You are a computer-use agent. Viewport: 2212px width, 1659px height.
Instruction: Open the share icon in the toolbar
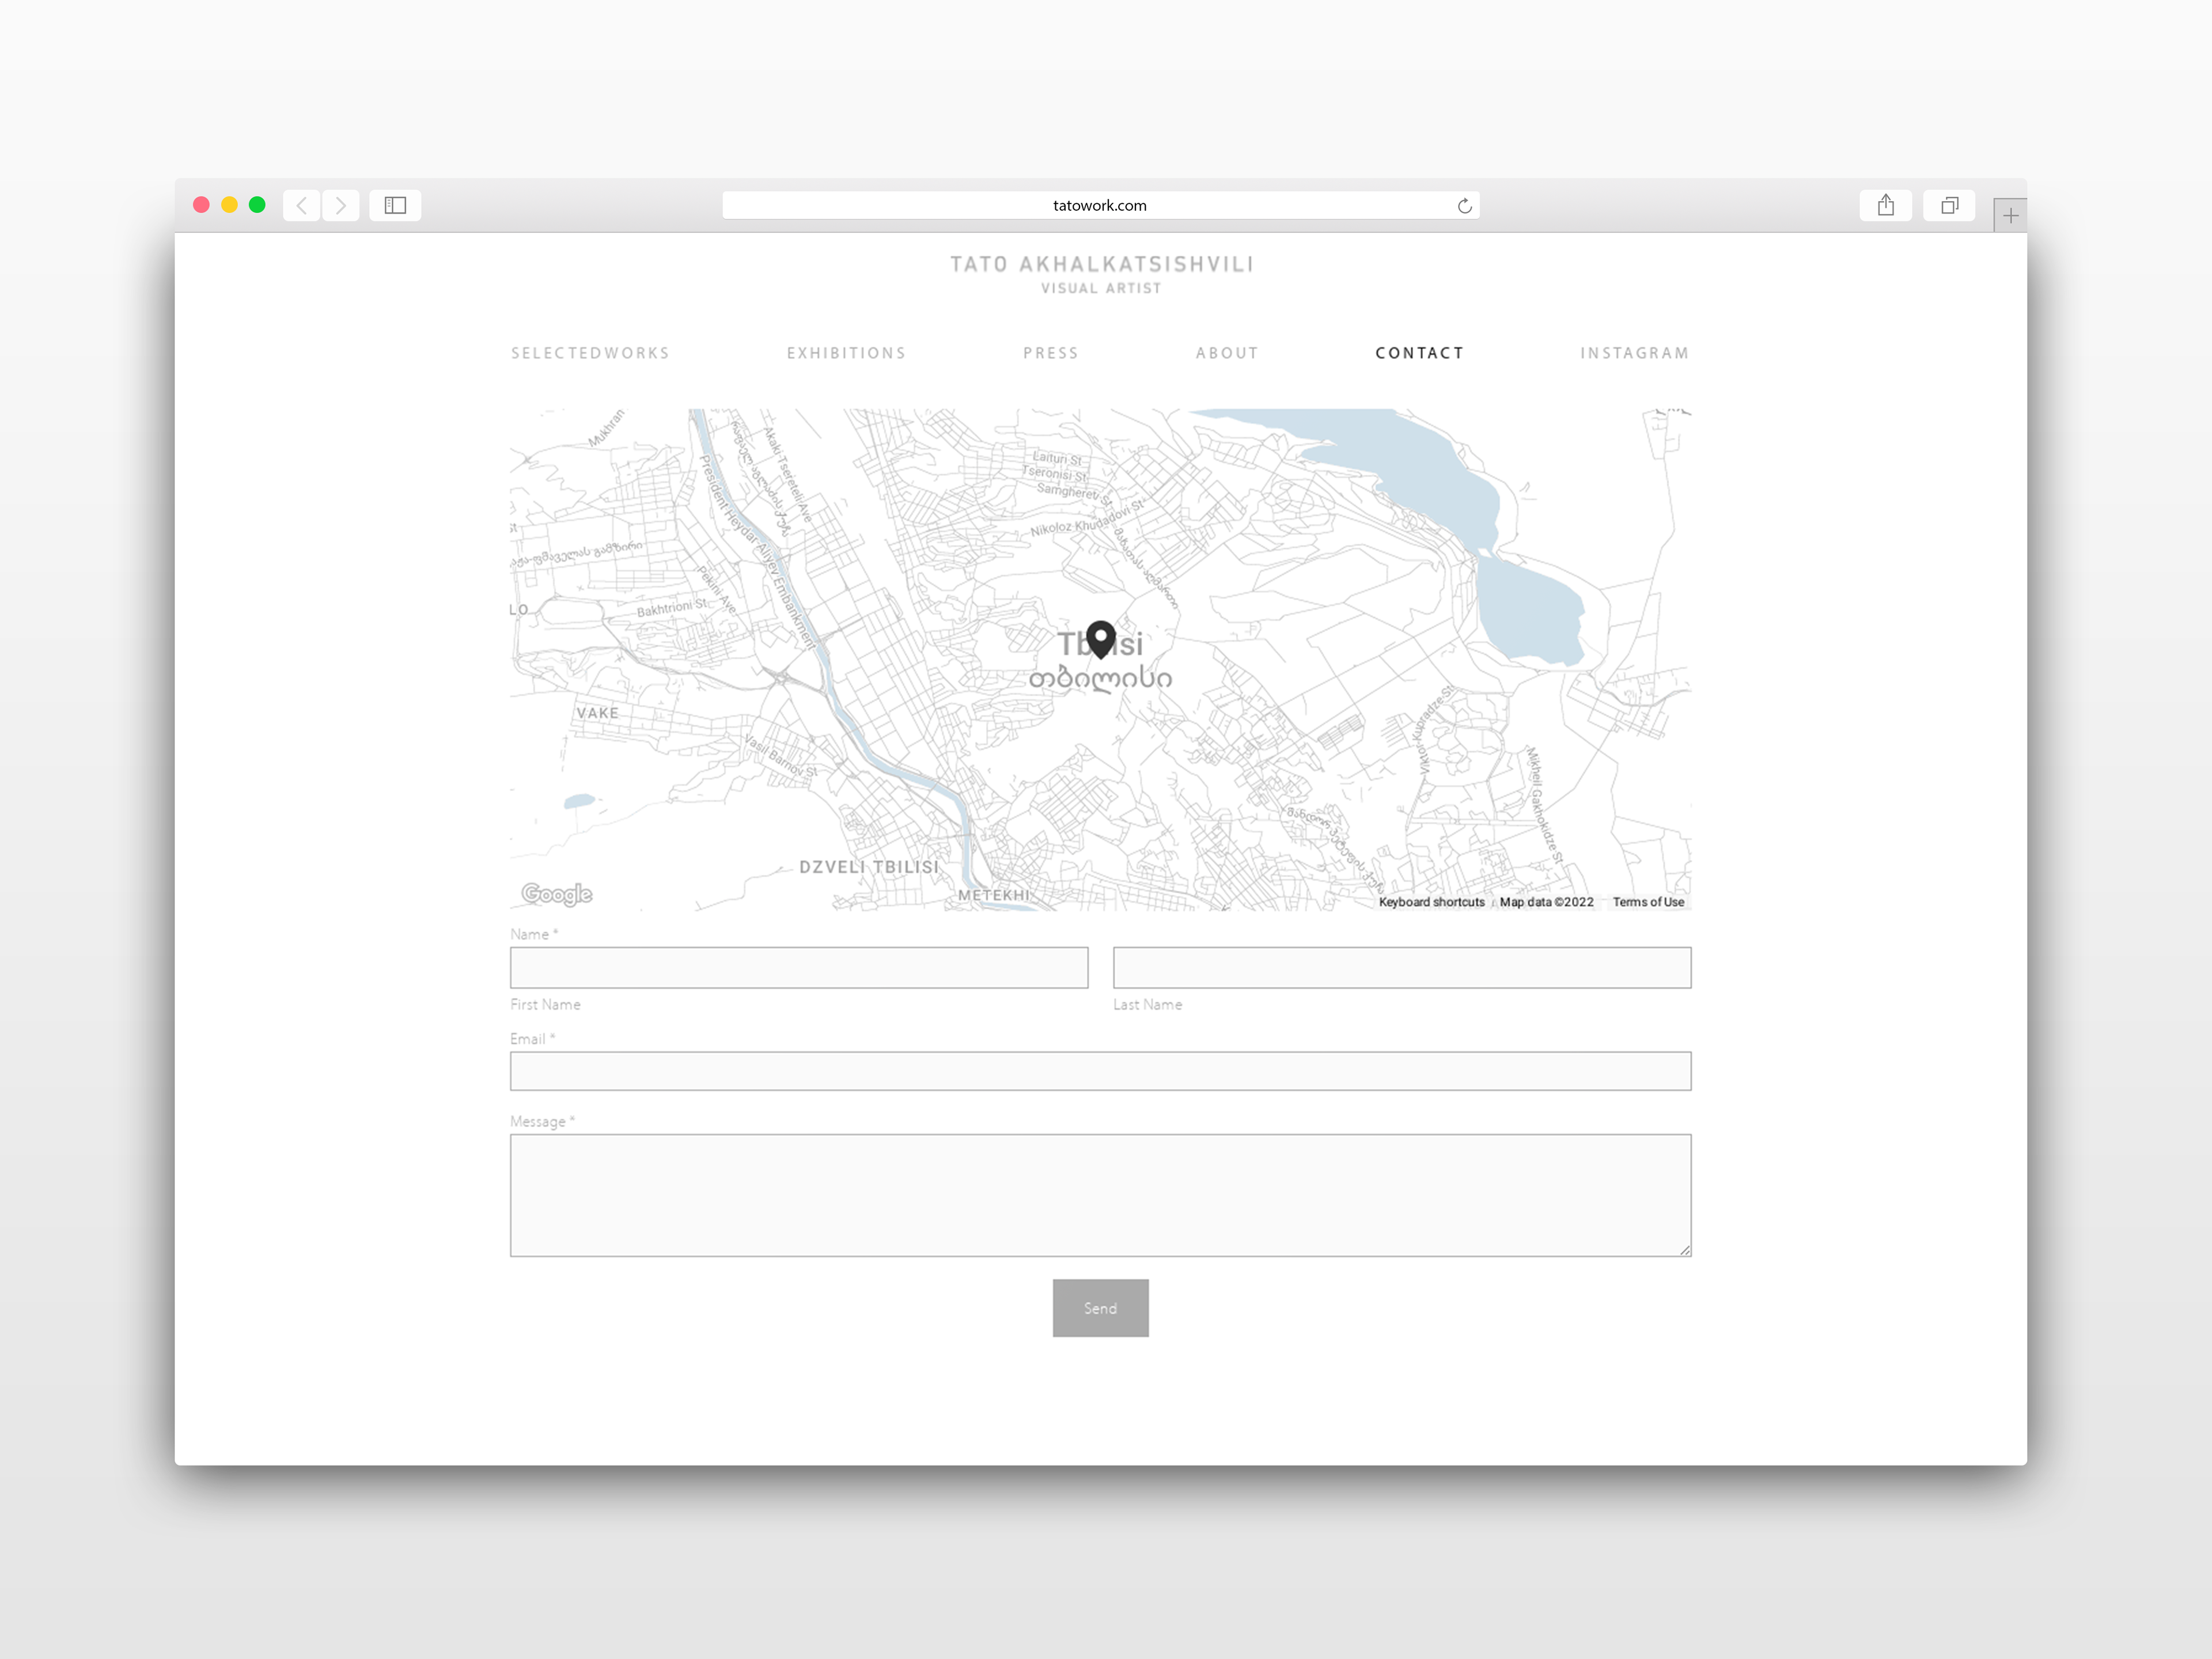1885,205
